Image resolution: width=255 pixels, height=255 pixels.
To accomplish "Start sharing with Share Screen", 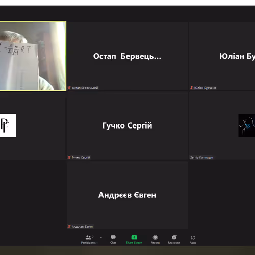I will [x=134, y=239].
